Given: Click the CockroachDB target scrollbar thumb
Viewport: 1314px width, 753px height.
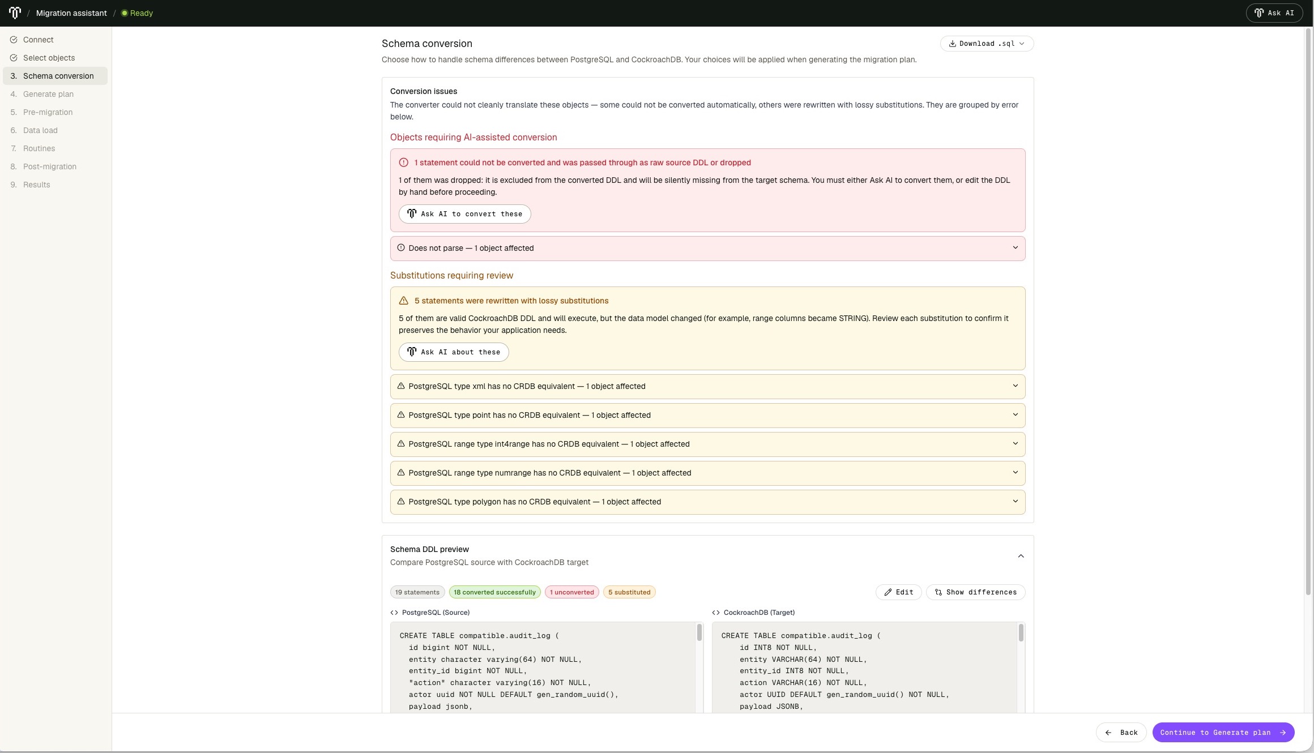Looking at the screenshot, I should 1021,632.
